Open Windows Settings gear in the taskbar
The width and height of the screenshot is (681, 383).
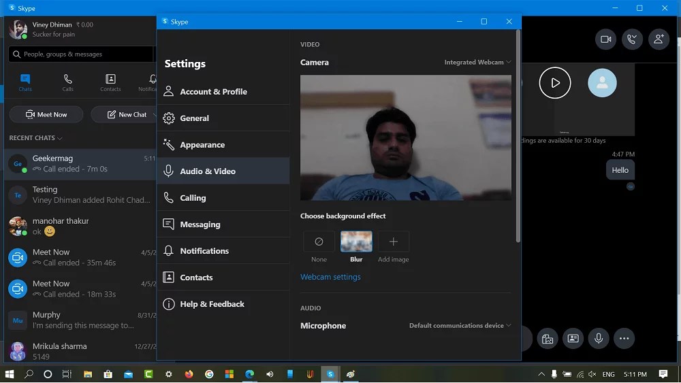click(x=168, y=374)
